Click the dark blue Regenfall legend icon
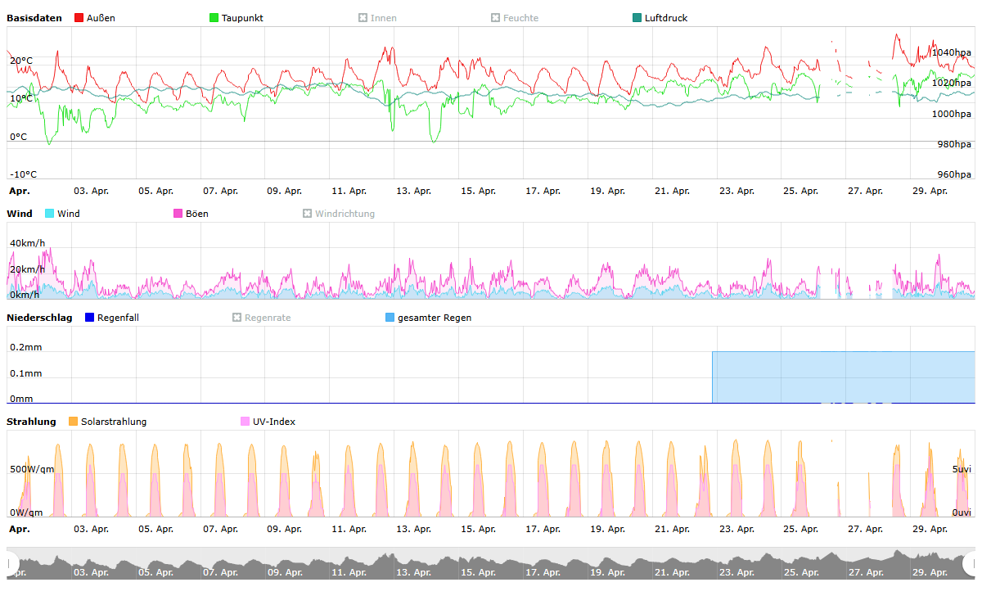Screen dimensions: 982x614 point(90,318)
